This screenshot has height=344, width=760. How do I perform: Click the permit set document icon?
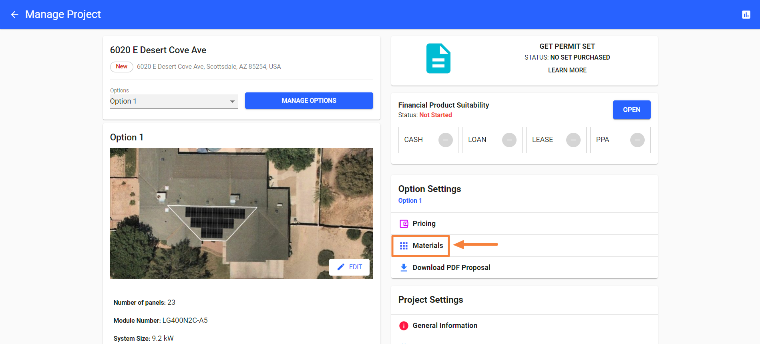438,58
